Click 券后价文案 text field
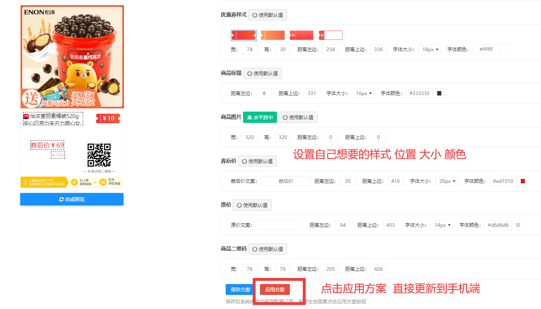 pos(286,181)
